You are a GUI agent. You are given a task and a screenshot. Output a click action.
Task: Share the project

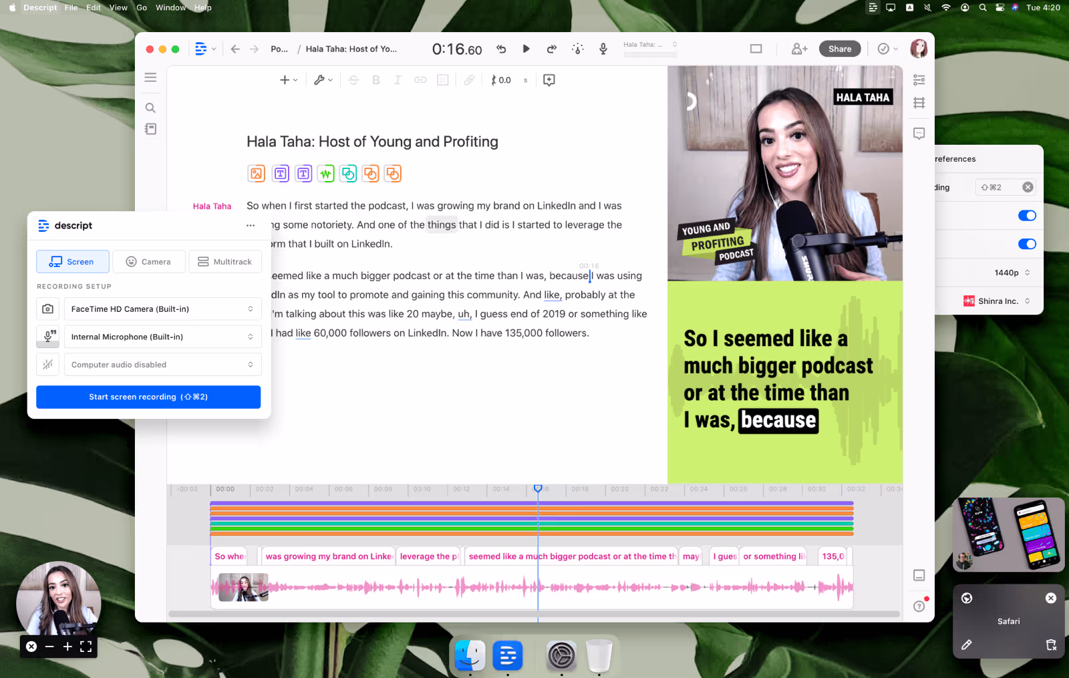click(x=840, y=49)
